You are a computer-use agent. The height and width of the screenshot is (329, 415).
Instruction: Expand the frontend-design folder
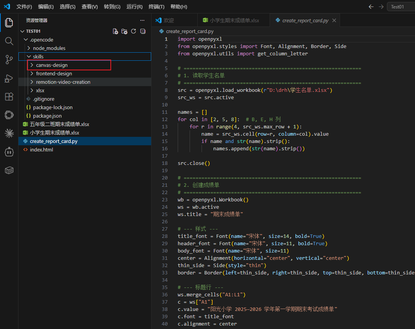click(32, 73)
